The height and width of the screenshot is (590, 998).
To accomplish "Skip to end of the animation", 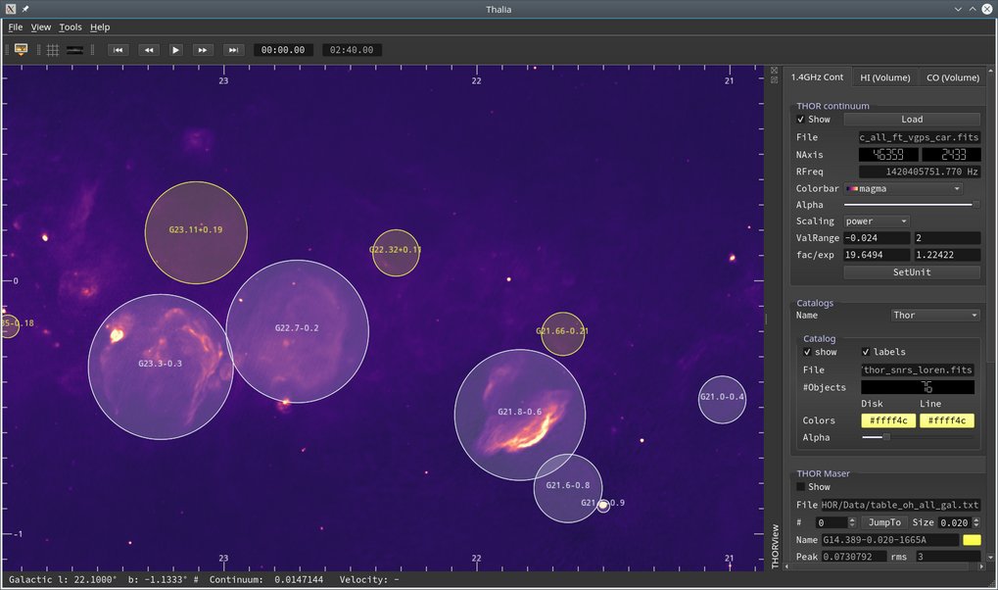I will (233, 50).
